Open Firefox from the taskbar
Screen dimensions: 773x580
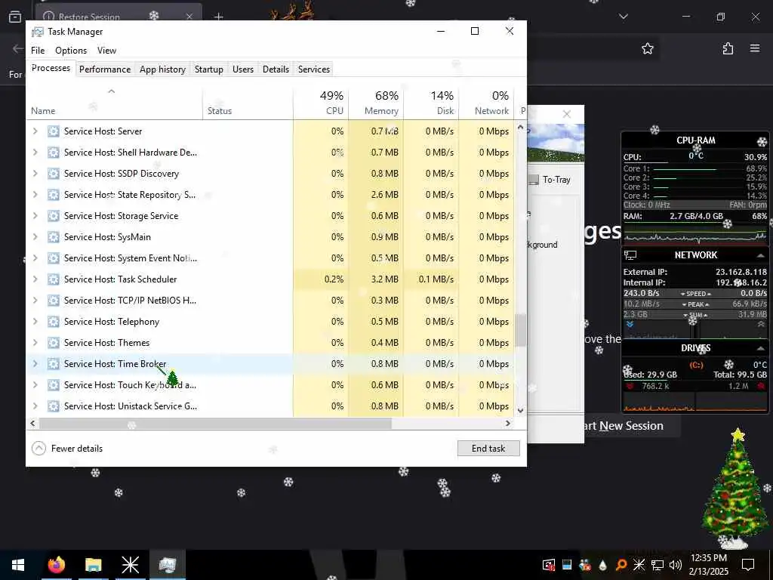(x=56, y=565)
